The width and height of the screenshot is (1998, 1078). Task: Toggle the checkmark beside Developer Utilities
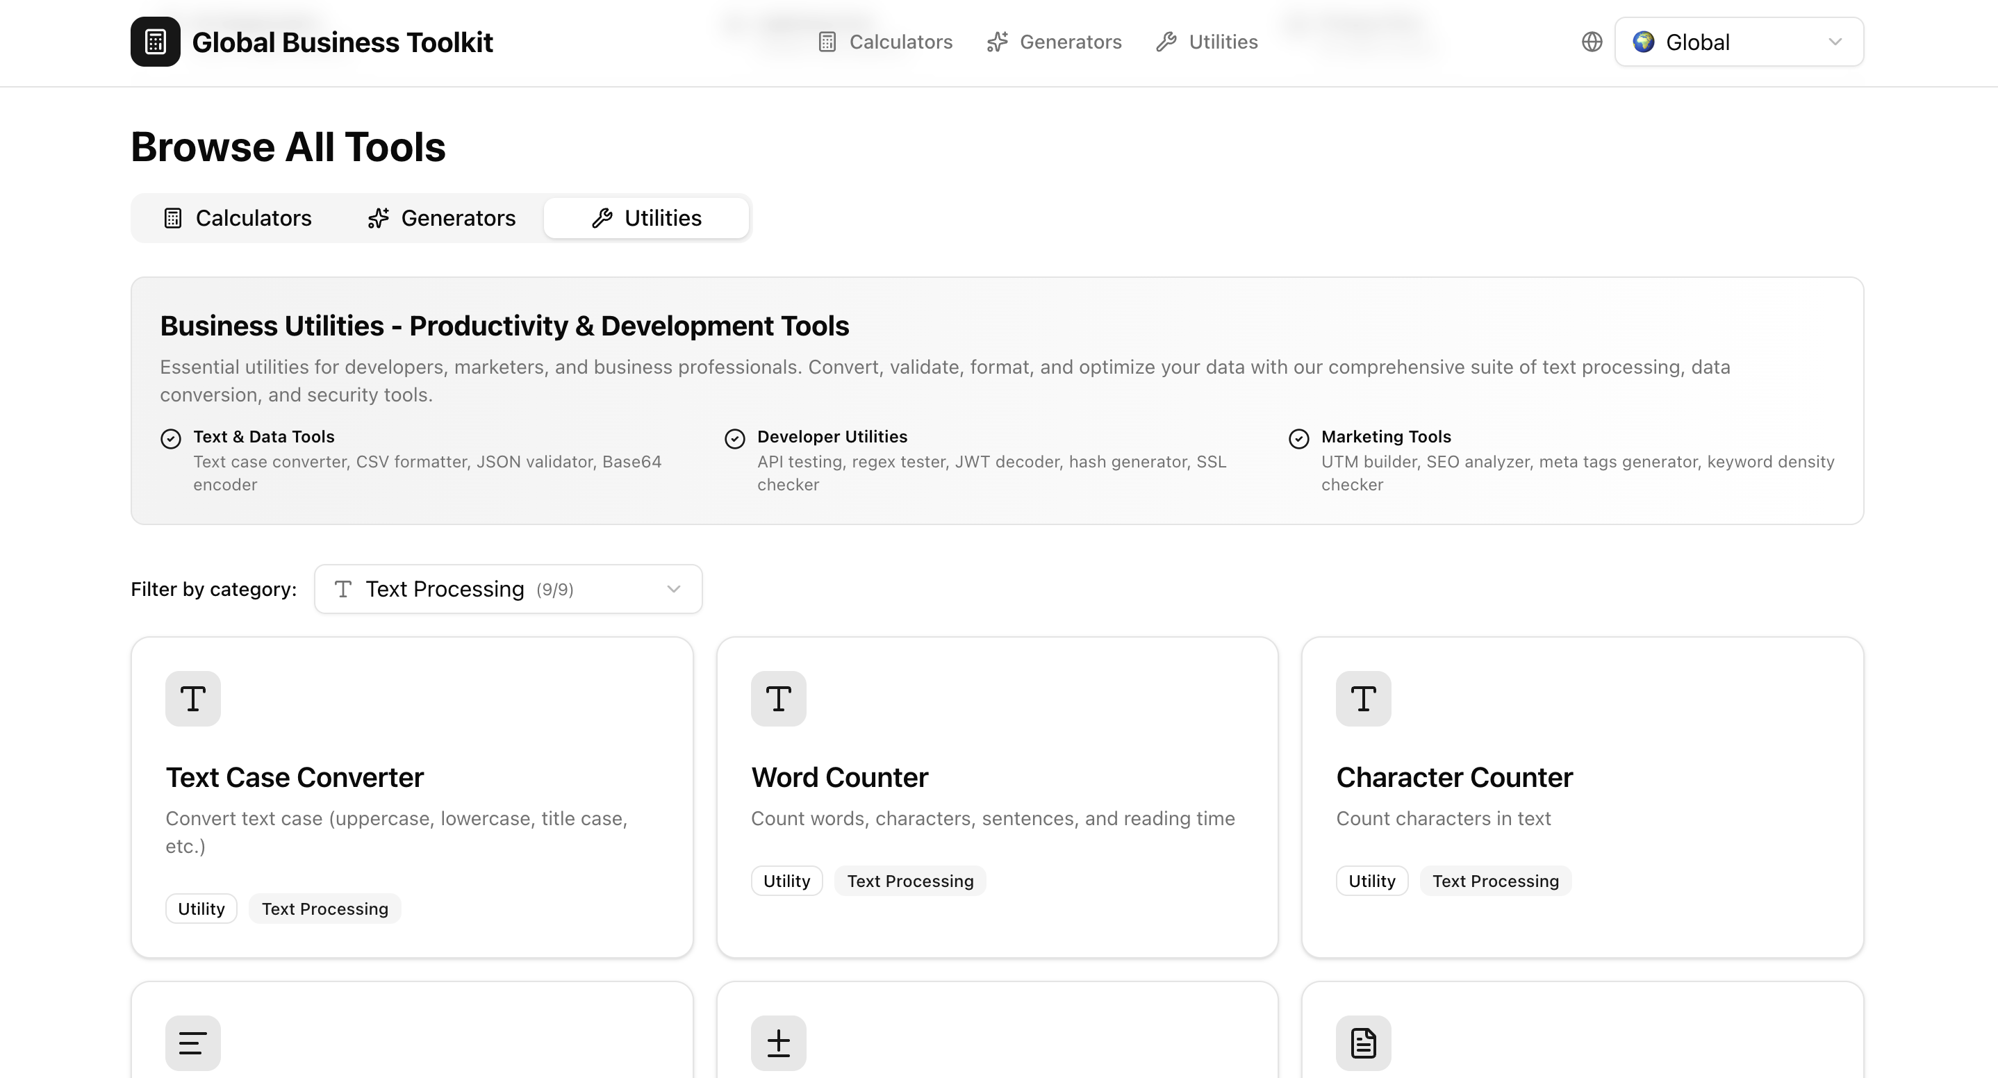[x=734, y=439]
